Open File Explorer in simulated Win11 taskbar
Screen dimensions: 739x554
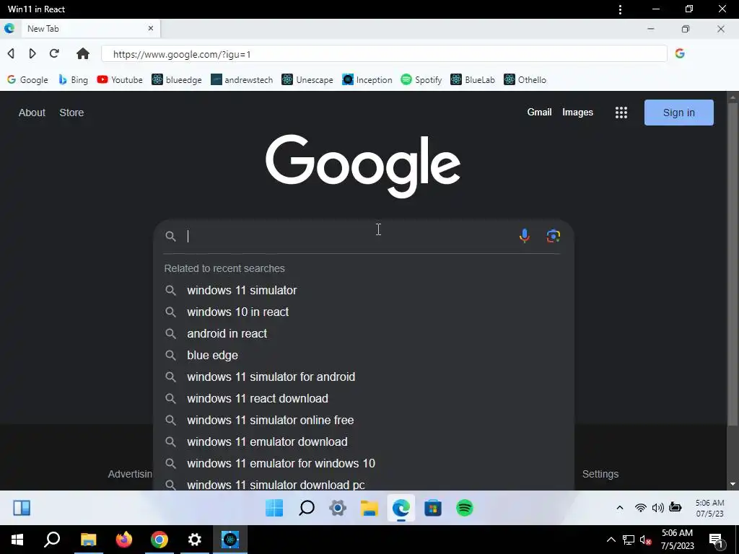point(369,508)
